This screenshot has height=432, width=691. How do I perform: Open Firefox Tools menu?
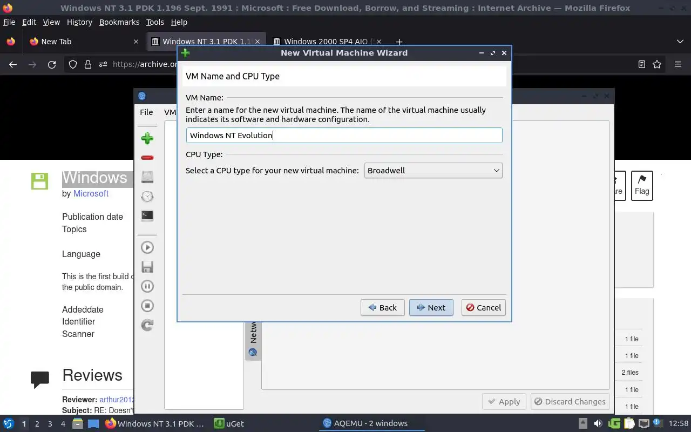[155, 22]
